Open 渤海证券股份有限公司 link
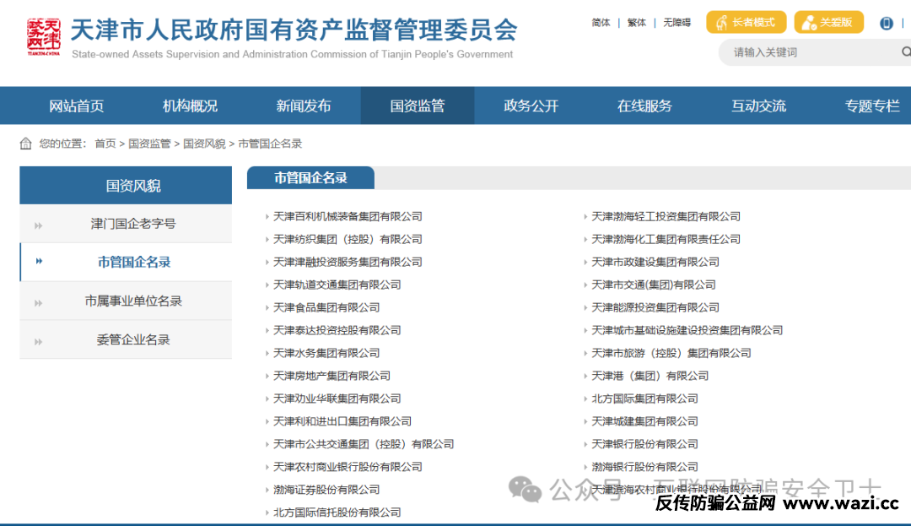911x526 pixels. tap(326, 490)
